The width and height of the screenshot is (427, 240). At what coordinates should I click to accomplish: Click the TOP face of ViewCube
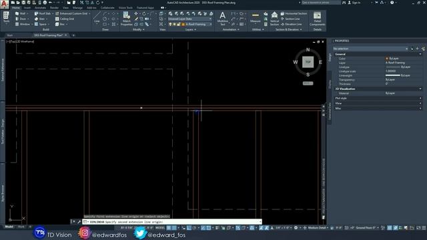308,62
